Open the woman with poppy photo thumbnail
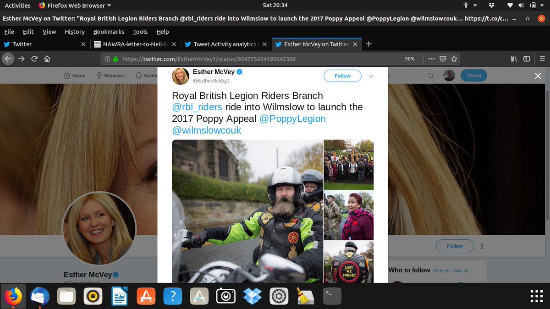The height and width of the screenshot is (309, 550). pos(349,215)
